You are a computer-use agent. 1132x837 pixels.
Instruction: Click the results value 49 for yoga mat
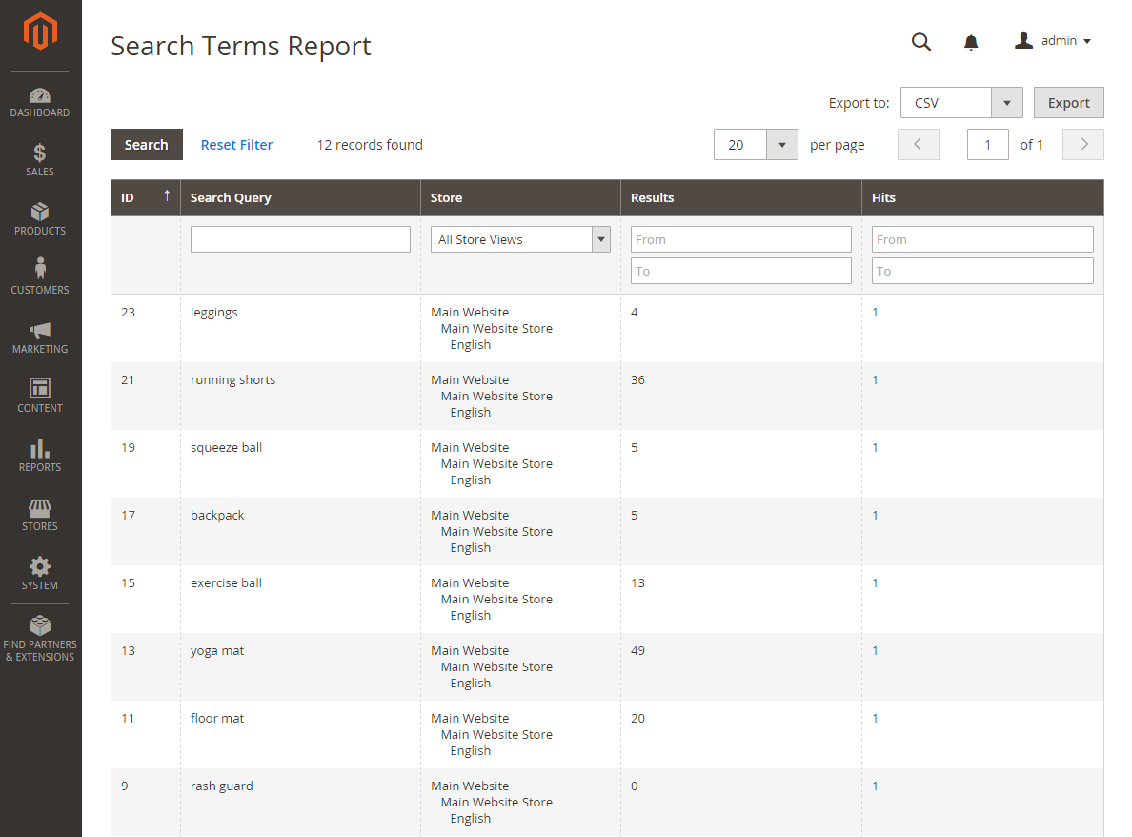[637, 651]
